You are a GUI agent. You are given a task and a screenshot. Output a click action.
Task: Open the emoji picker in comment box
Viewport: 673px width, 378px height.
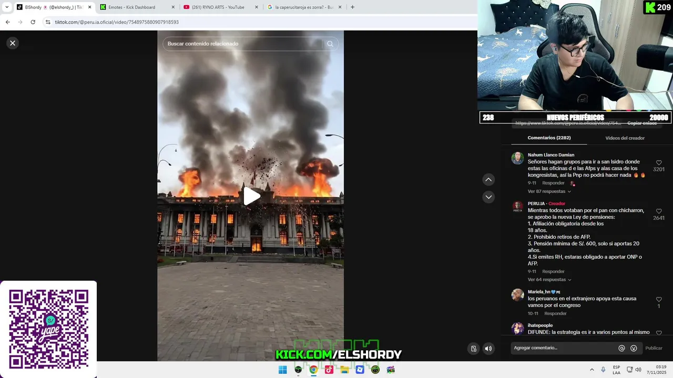[634, 348]
